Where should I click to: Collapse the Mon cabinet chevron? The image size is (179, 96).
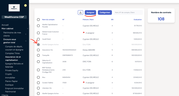pyautogui.click(x=28, y=29)
